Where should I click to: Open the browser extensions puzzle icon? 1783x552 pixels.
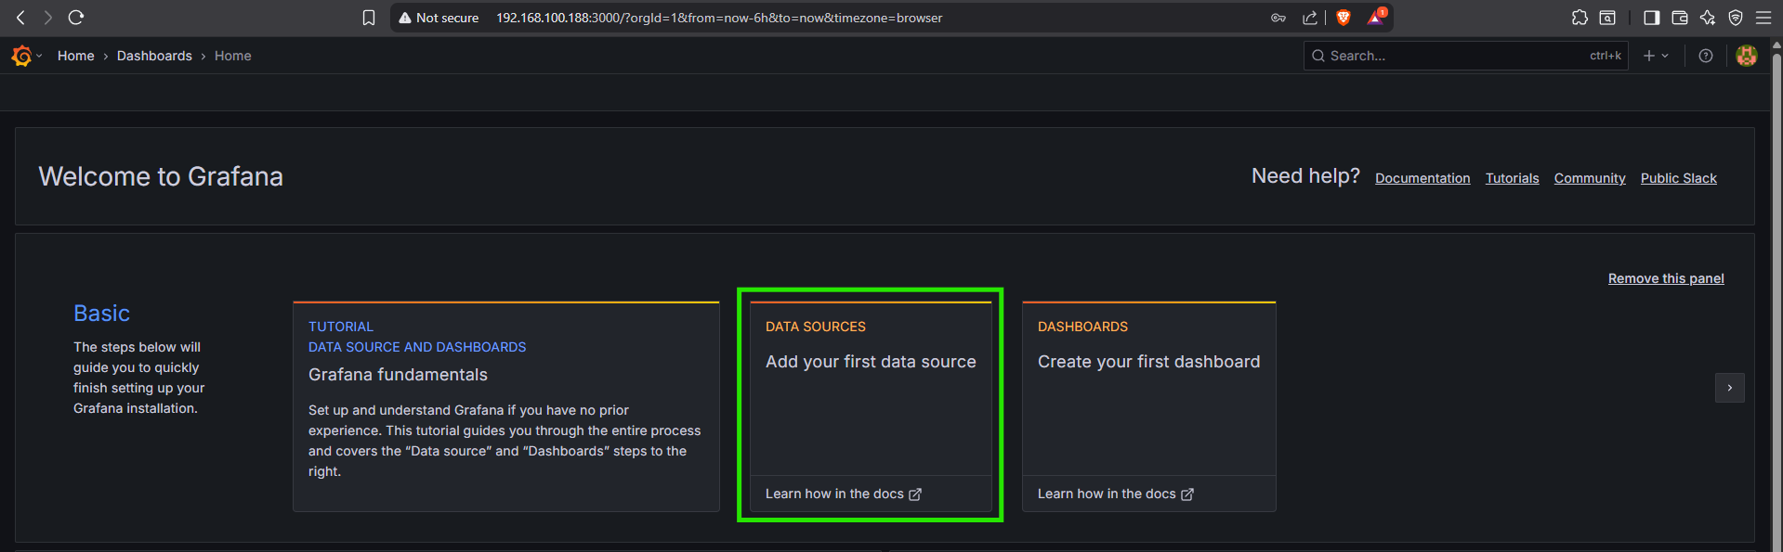tap(1579, 18)
